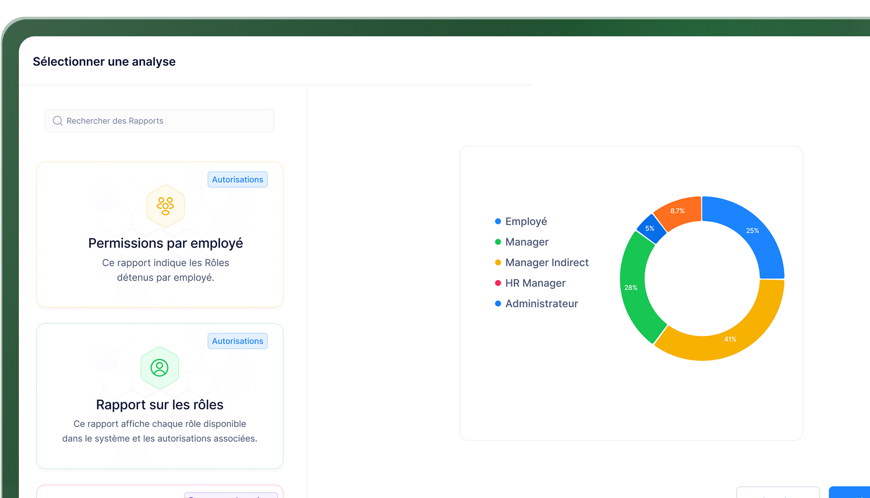This screenshot has width=870, height=498.
Task: Click the magnifier icon in the search bar
Action: (58, 121)
